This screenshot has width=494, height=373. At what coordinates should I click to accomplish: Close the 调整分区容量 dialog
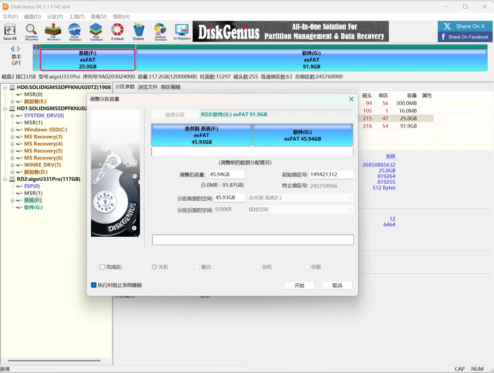(351, 99)
